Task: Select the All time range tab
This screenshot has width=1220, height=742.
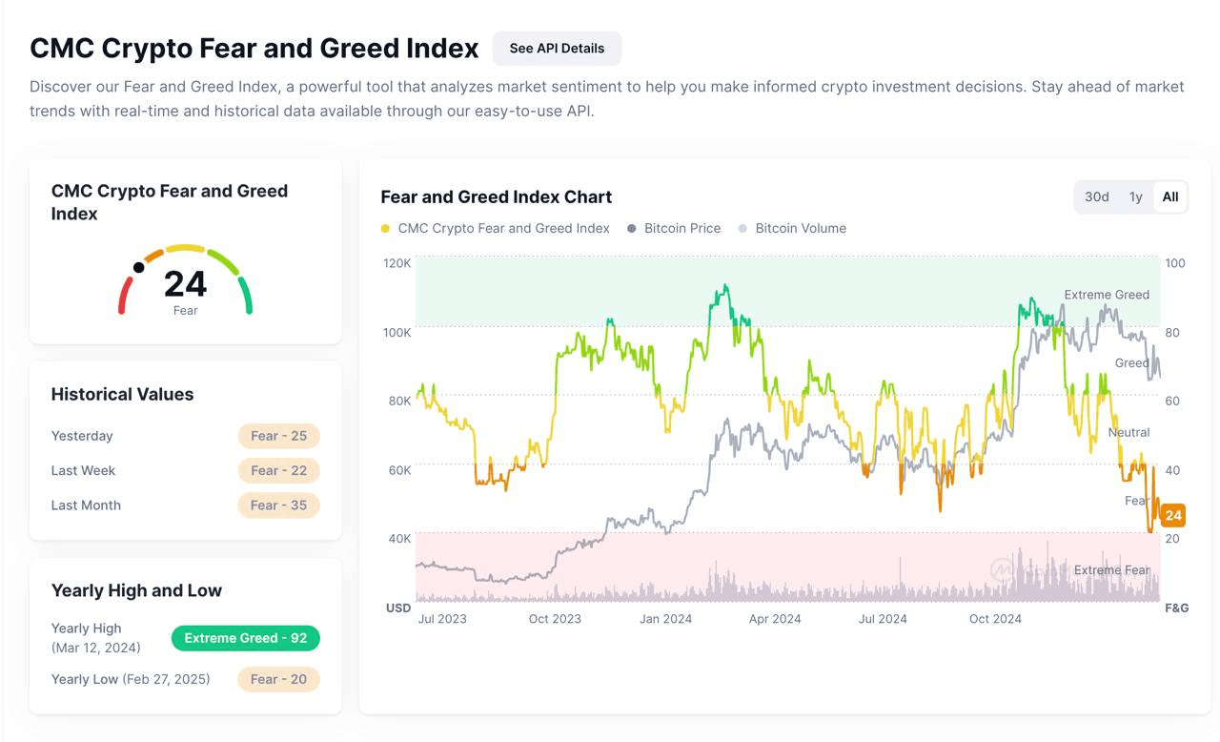Action: click(x=1170, y=197)
